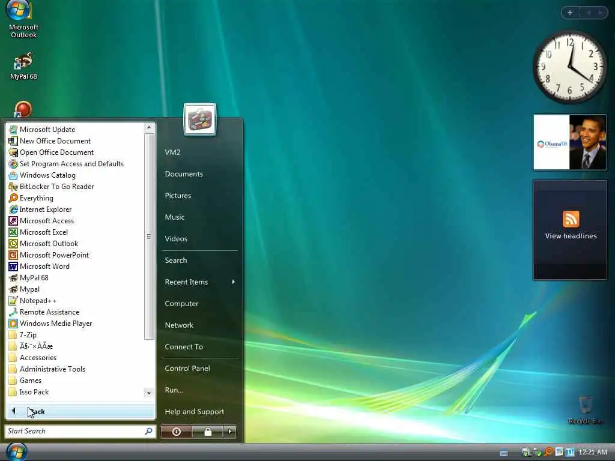The width and height of the screenshot is (615, 461).
Task: Select the Microsoft Outlook desktop shortcut
Action: tap(23, 20)
